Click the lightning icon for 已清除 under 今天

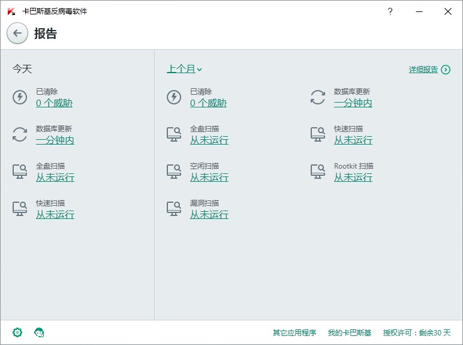pos(20,97)
